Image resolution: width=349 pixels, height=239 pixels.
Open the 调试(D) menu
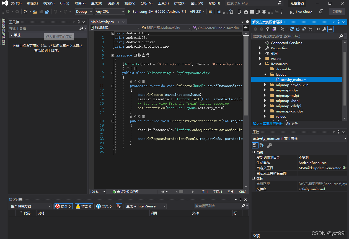tap(113, 3)
